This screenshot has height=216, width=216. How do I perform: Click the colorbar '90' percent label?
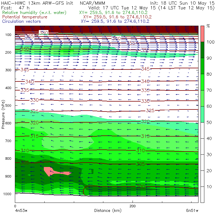click(209, 58)
